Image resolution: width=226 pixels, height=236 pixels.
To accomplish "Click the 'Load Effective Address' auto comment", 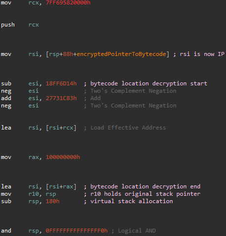I will click(x=128, y=128).
